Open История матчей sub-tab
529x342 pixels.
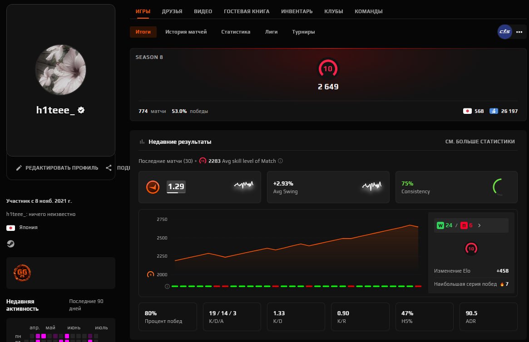(x=186, y=32)
